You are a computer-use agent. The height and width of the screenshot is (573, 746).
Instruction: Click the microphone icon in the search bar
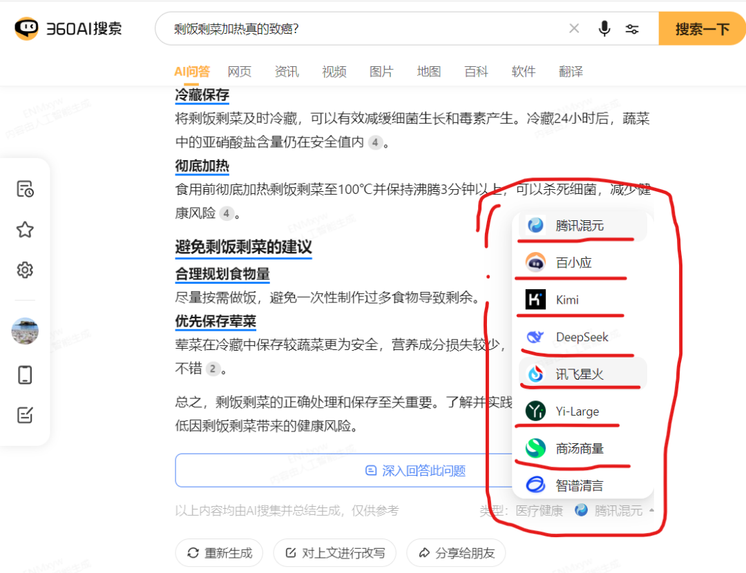point(604,28)
